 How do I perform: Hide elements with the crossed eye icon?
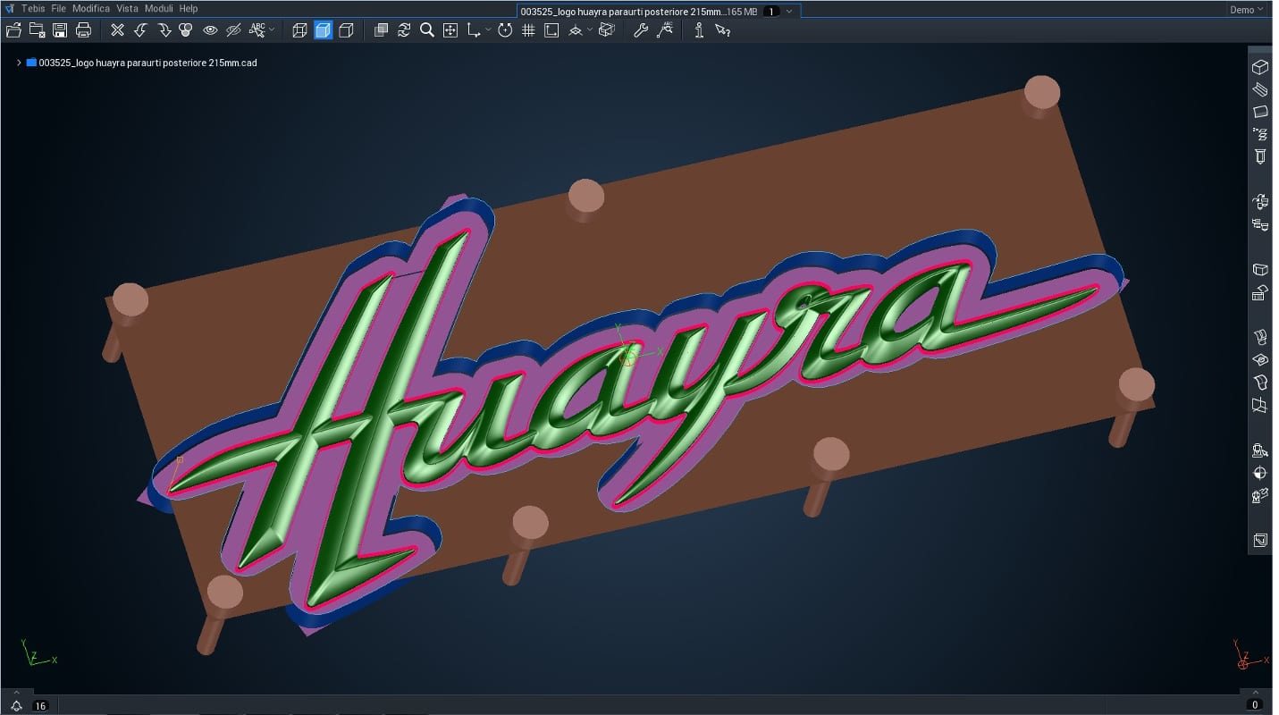pos(233,30)
